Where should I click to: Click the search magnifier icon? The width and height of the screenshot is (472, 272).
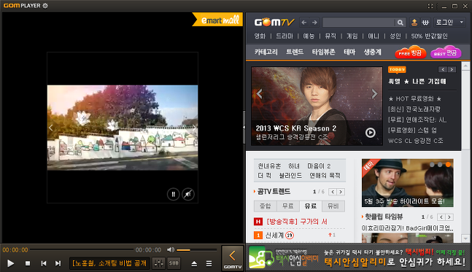pos(400,23)
